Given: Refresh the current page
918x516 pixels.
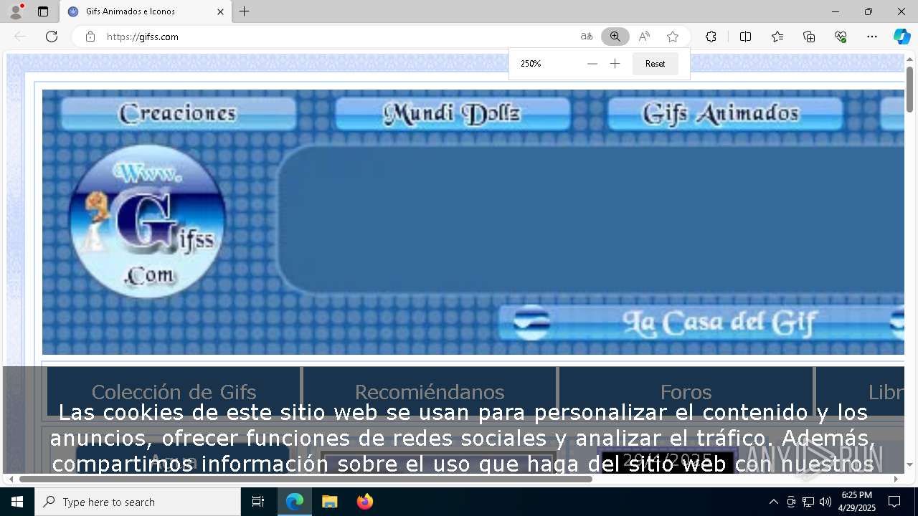Looking at the screenshot, I should point(52,37).
